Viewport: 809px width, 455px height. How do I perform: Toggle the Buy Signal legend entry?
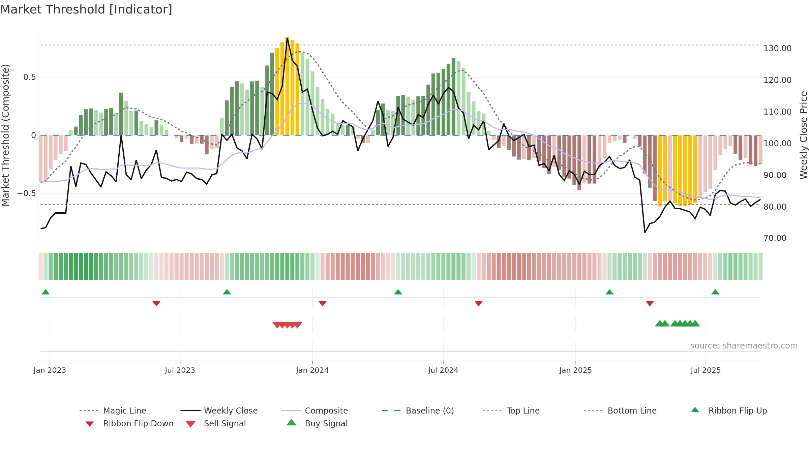coord(317,423)
